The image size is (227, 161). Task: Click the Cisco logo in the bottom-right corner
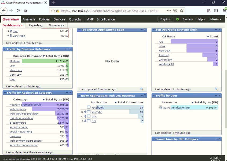pyautogui.click(x=215, y=158)
